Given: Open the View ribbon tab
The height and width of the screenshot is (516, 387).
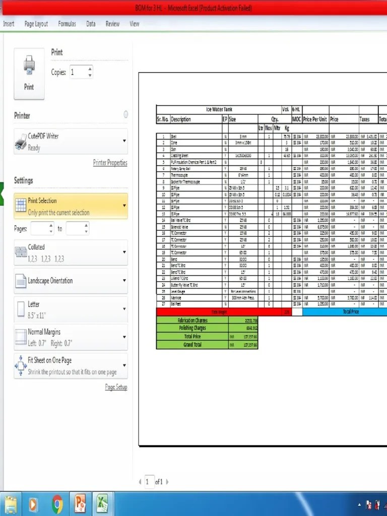Looking at the screenshot, I should pos(134,24).
